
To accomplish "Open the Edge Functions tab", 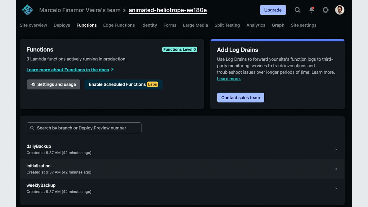I will point(119,25).
